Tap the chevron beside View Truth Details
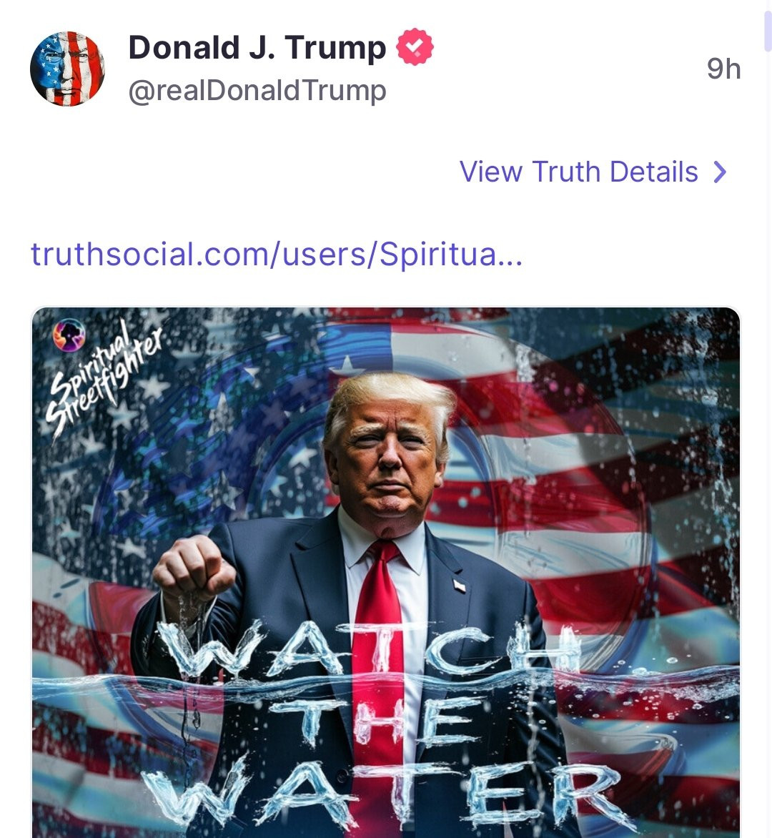772x838 pixels. point(721,172)
